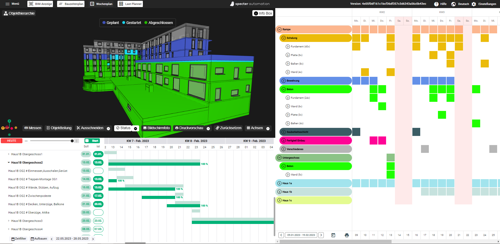The image size is (500, 244).
Task: Activate the Objektteilung tool
Action: click(58, 128)
